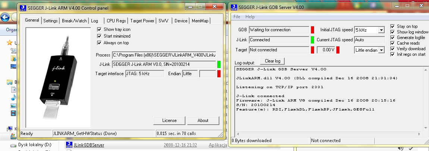Select the MemMap tab

tap(200, 21)
